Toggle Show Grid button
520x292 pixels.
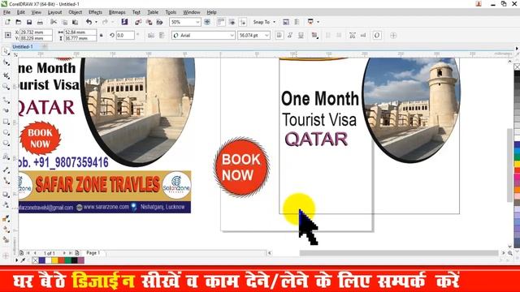232,22
